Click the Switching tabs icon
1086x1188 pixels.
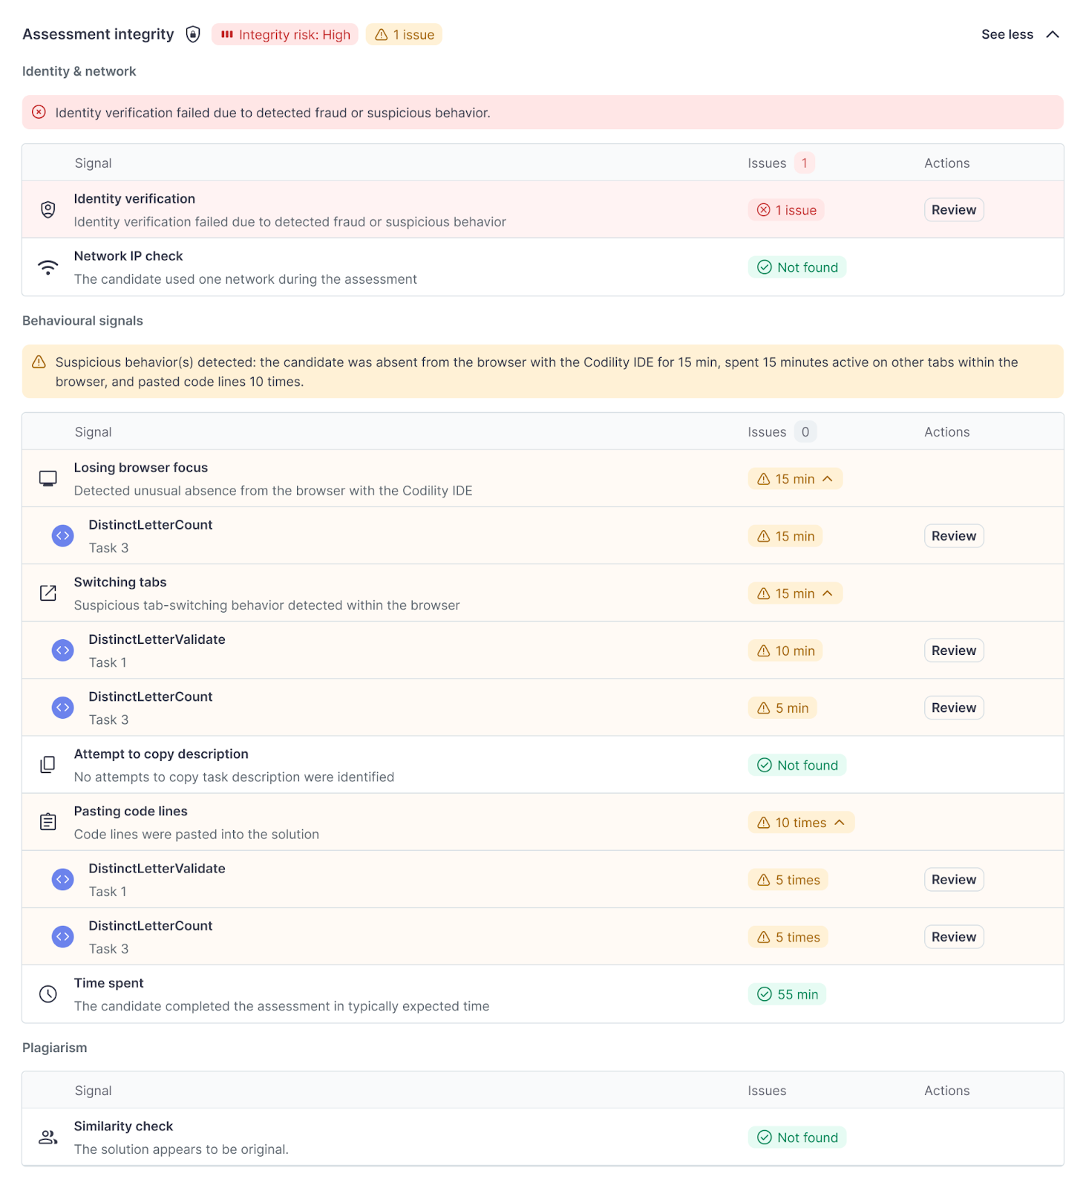click(48, 593)
